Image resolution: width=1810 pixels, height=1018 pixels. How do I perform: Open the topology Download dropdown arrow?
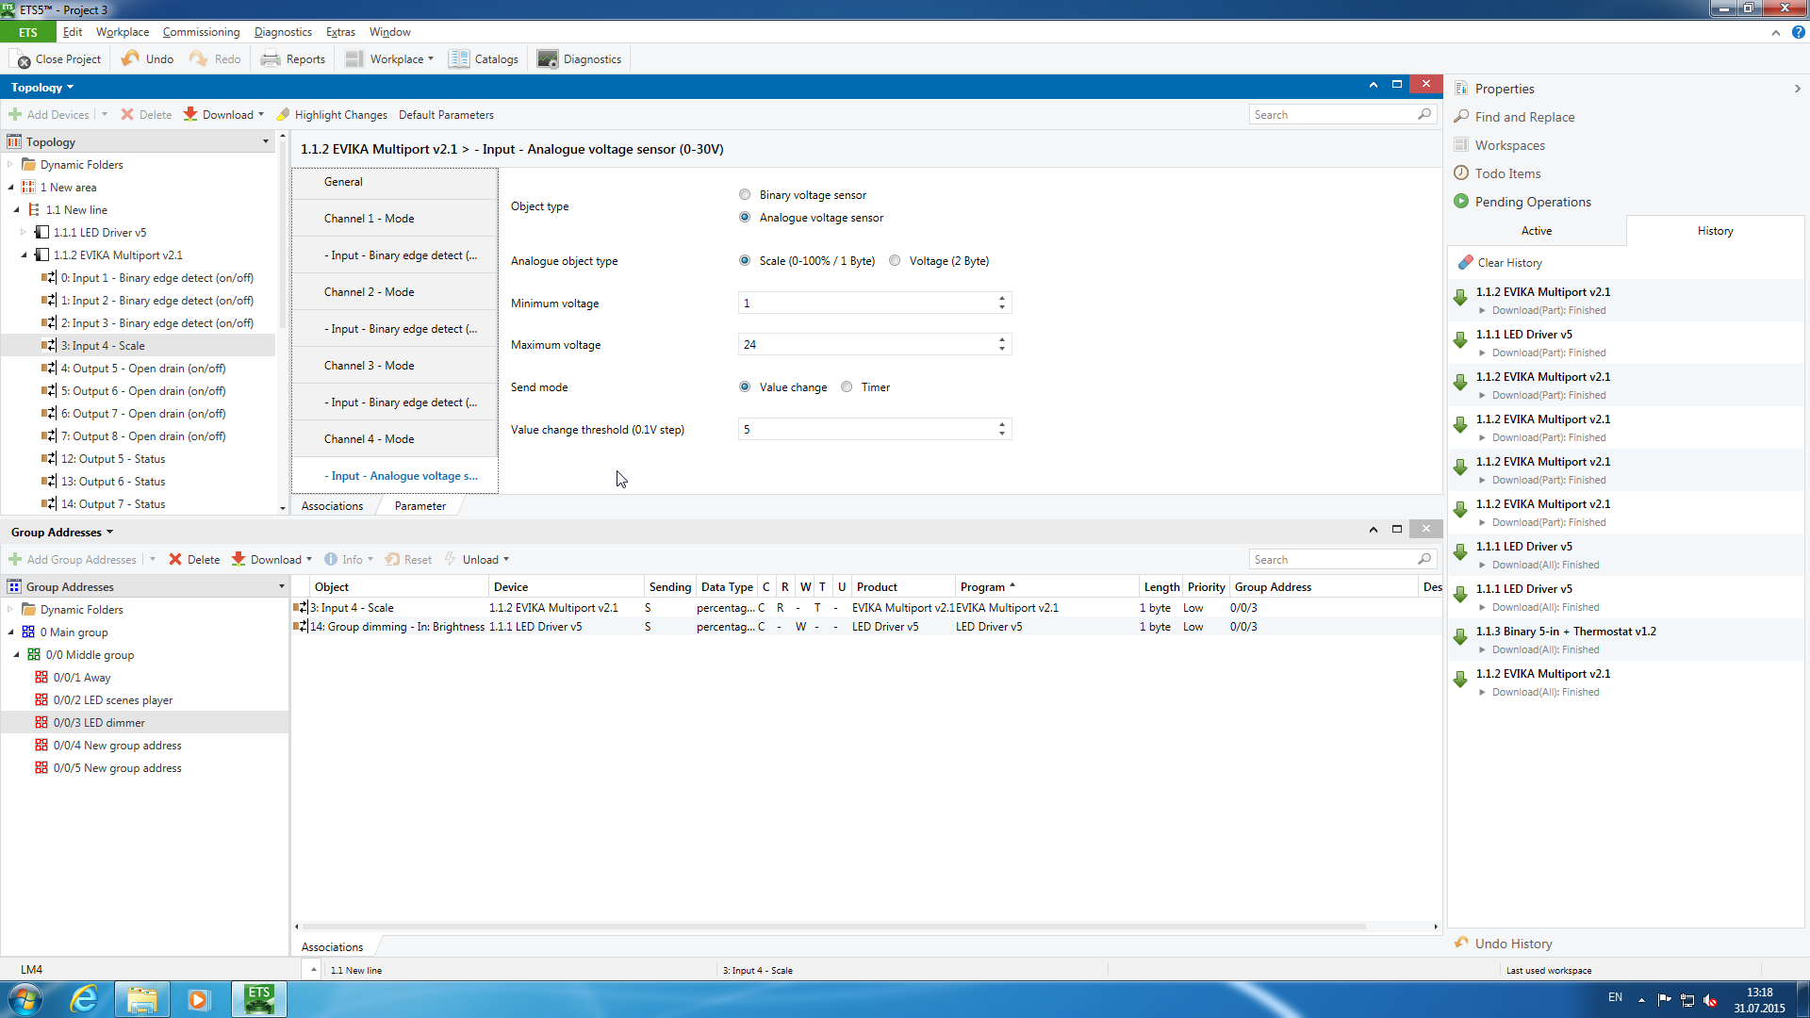point(261,114)
